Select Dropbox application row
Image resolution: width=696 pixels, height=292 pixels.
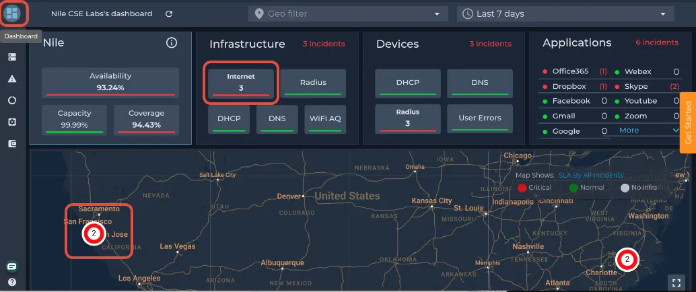574,87
